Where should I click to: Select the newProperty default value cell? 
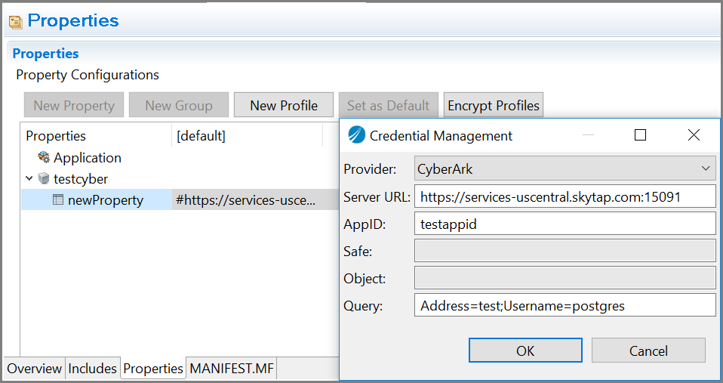(247, 200)
